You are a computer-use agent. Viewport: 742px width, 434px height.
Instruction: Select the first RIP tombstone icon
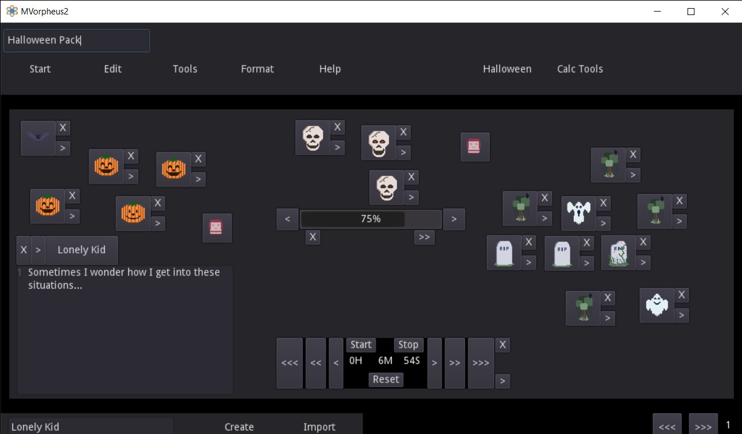(503, 252)
